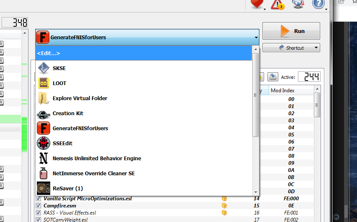Click the ReSaver hard drive icon

pyautogui.click(x=44, y=188)
